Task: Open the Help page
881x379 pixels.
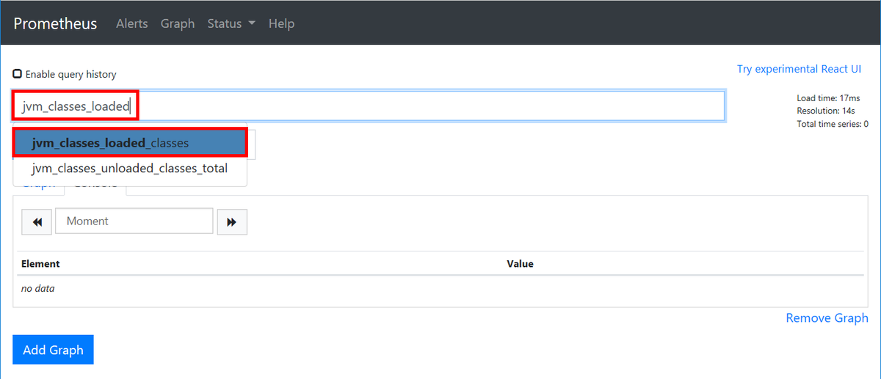Action: click(x=281, y=23)
